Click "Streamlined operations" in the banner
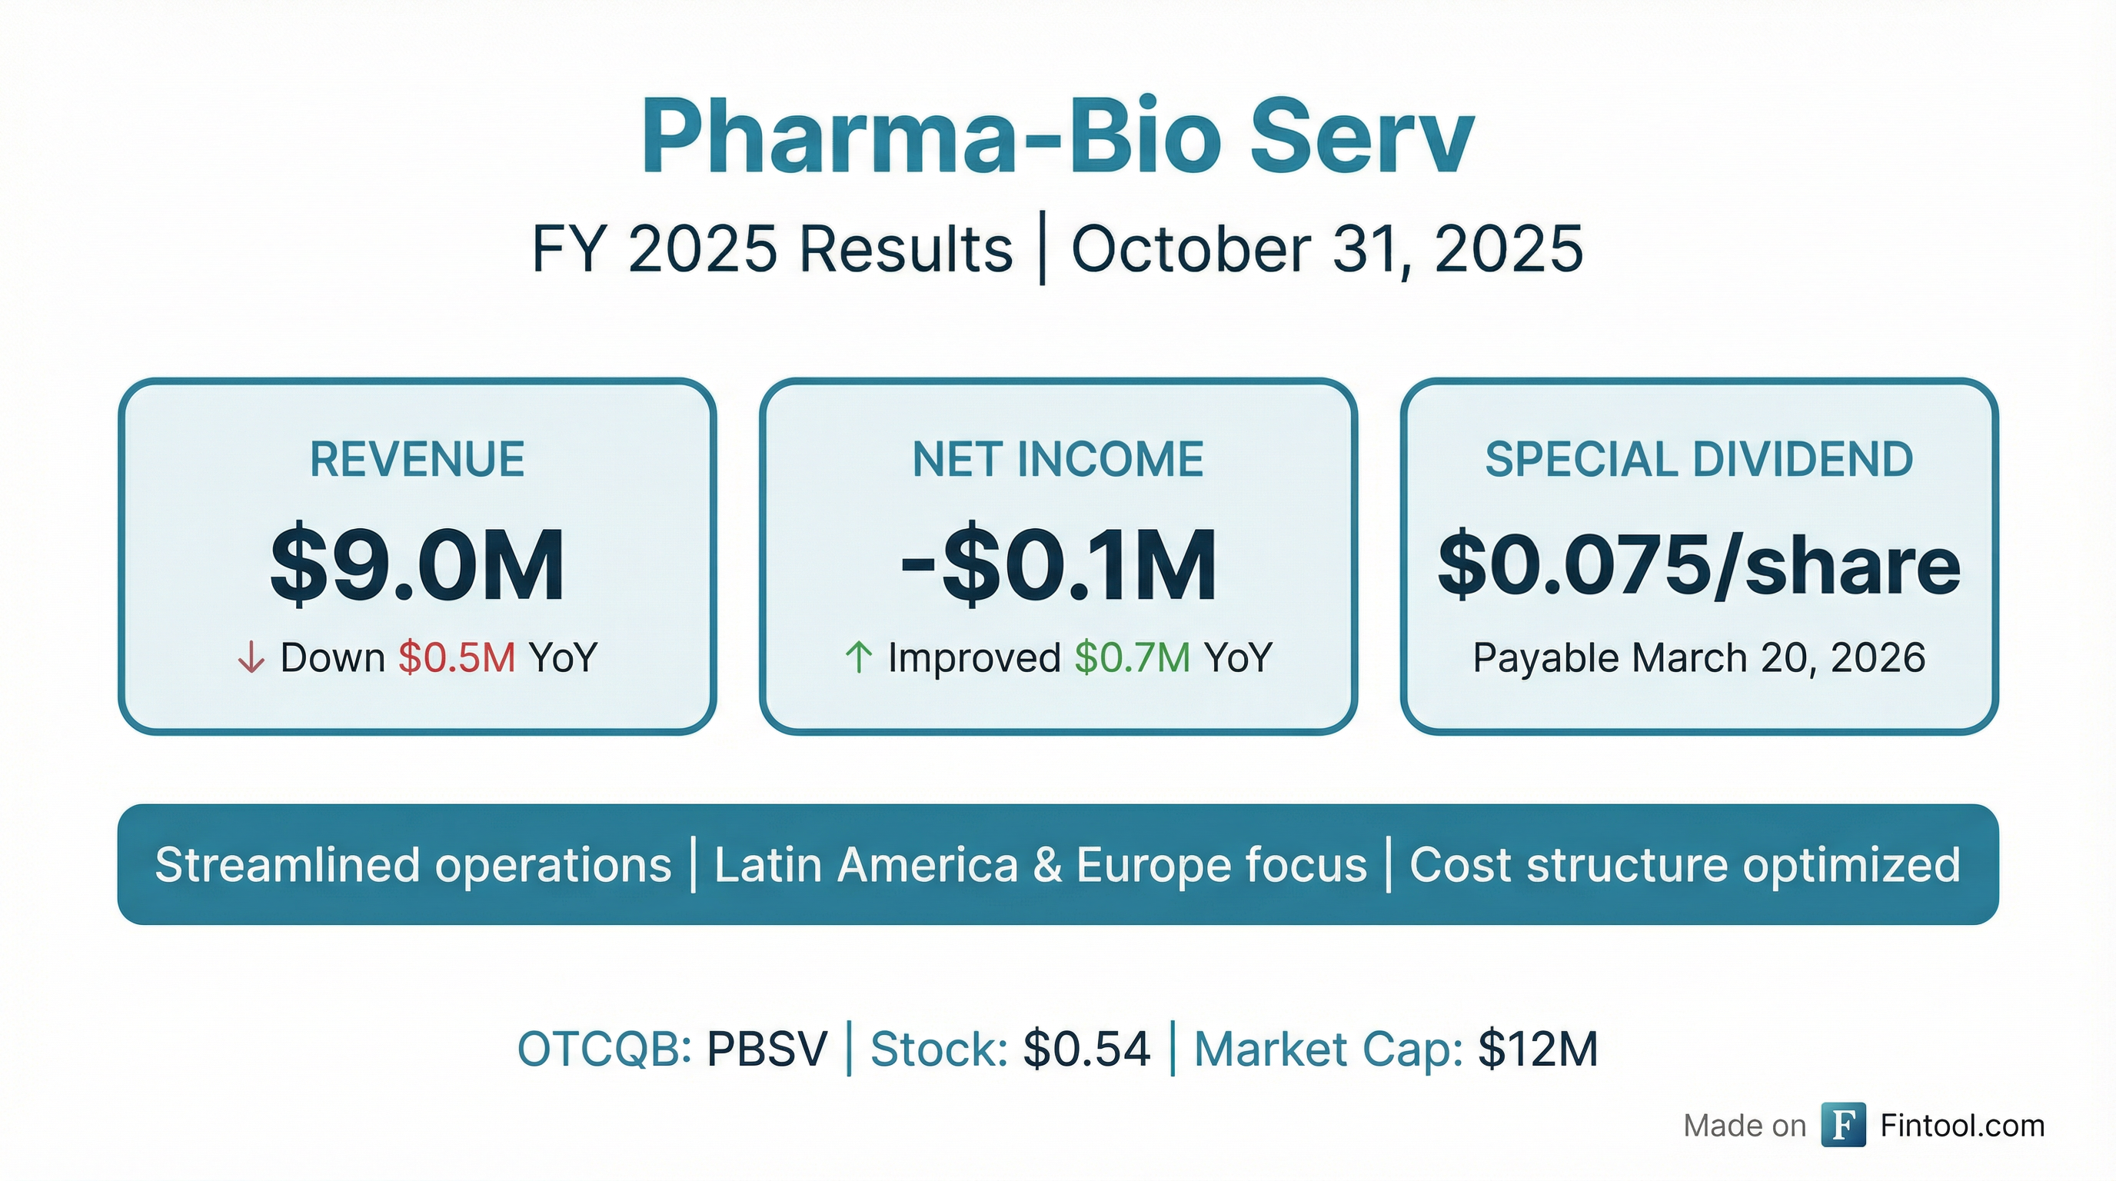Viewport: 2116px width, 1181px height. click(x=413, y=865)
